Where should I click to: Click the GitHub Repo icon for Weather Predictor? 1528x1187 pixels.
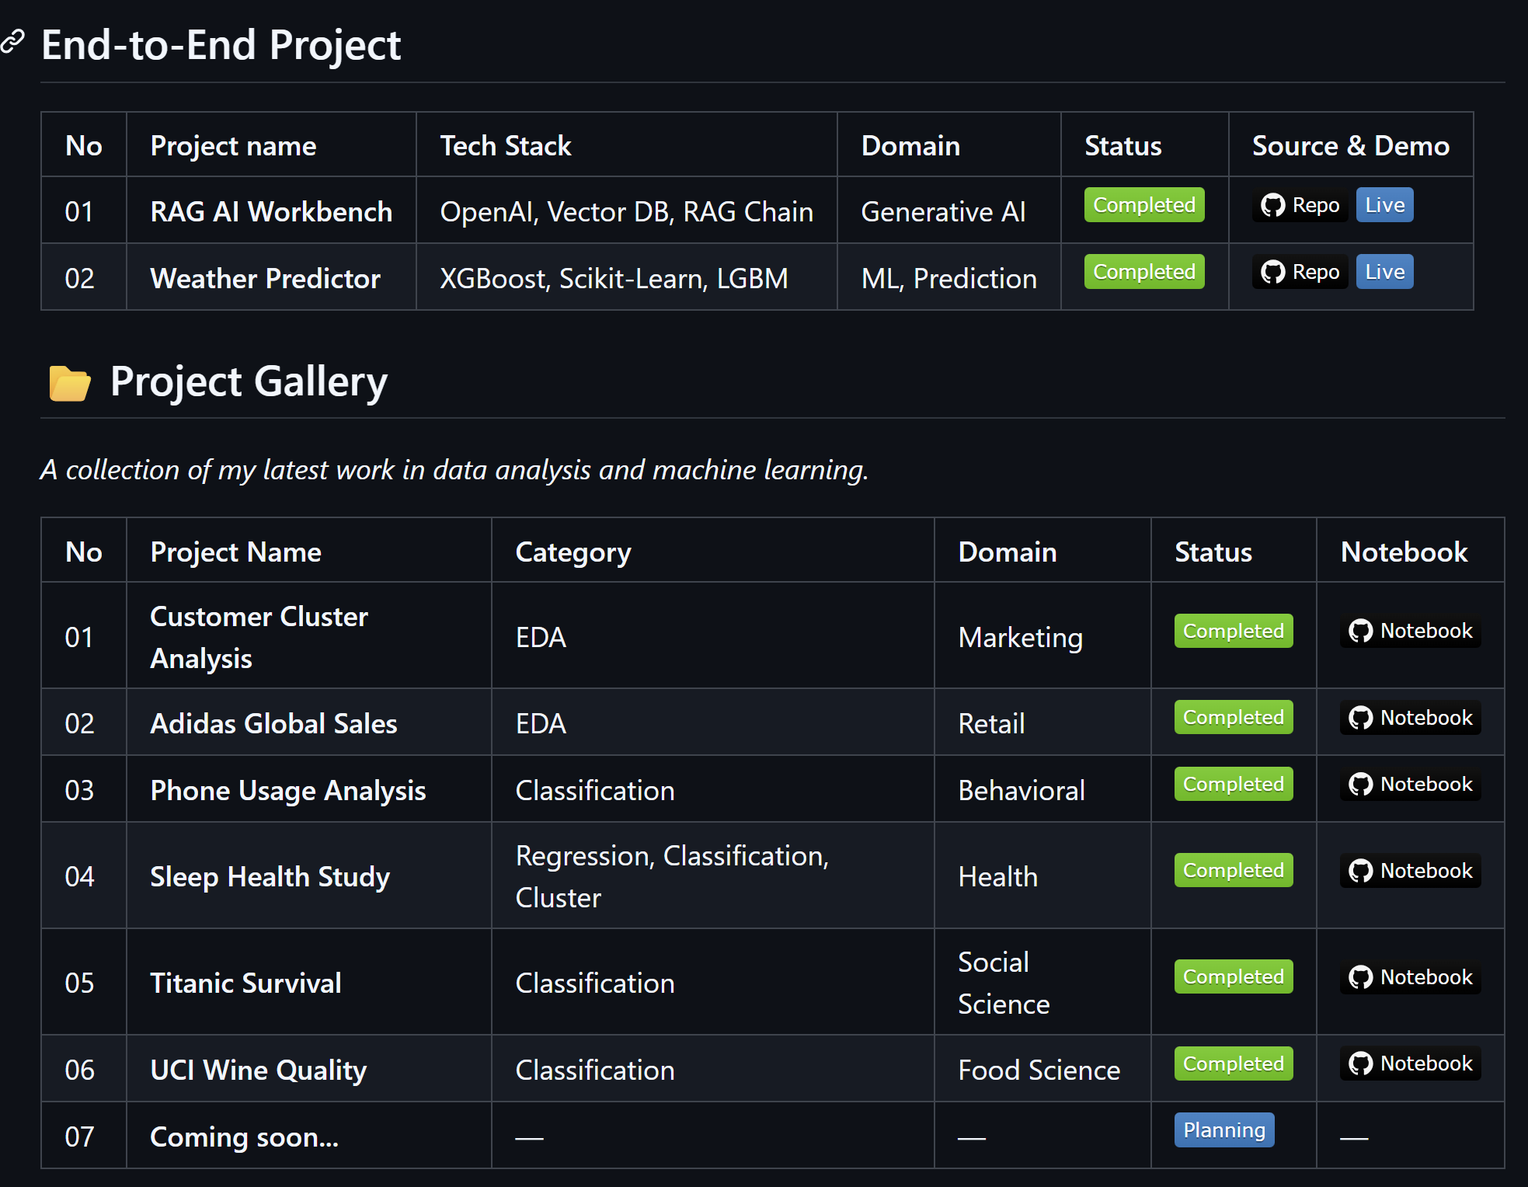(x=1272, y=271)
